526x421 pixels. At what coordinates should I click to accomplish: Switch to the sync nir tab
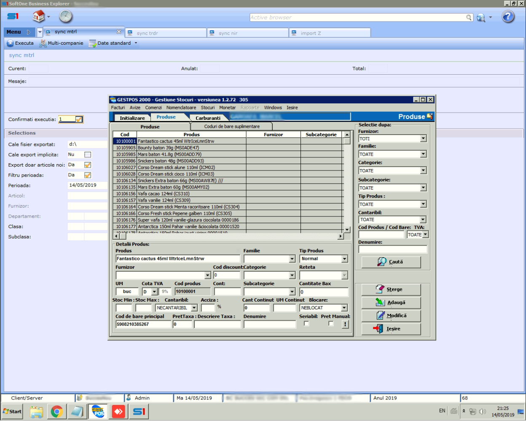tap(248, 33)
